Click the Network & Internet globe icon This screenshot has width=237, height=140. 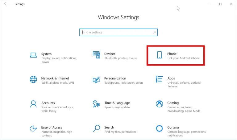33,79
